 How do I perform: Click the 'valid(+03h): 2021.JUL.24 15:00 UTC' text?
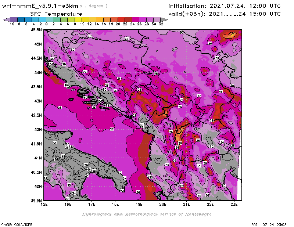coord(225,14)
